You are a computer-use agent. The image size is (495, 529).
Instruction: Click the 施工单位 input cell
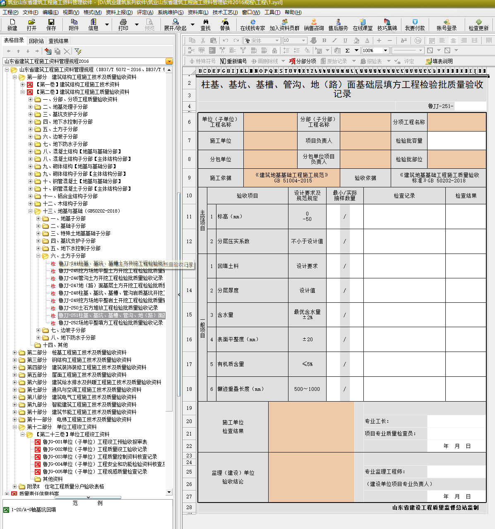[x=270, y=141]
